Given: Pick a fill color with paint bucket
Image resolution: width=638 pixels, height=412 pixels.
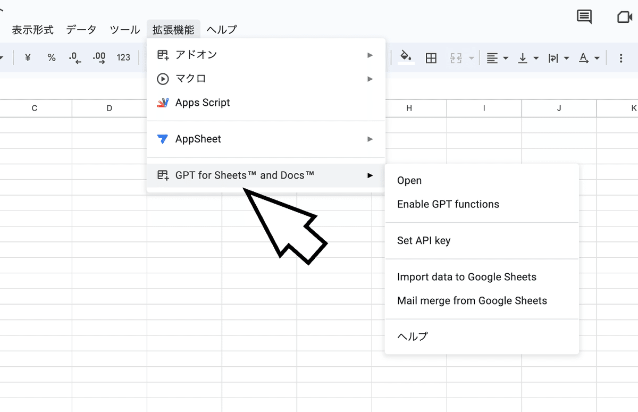Looking at the screenshot, I should pyautogui.click(x=406, y=57).
